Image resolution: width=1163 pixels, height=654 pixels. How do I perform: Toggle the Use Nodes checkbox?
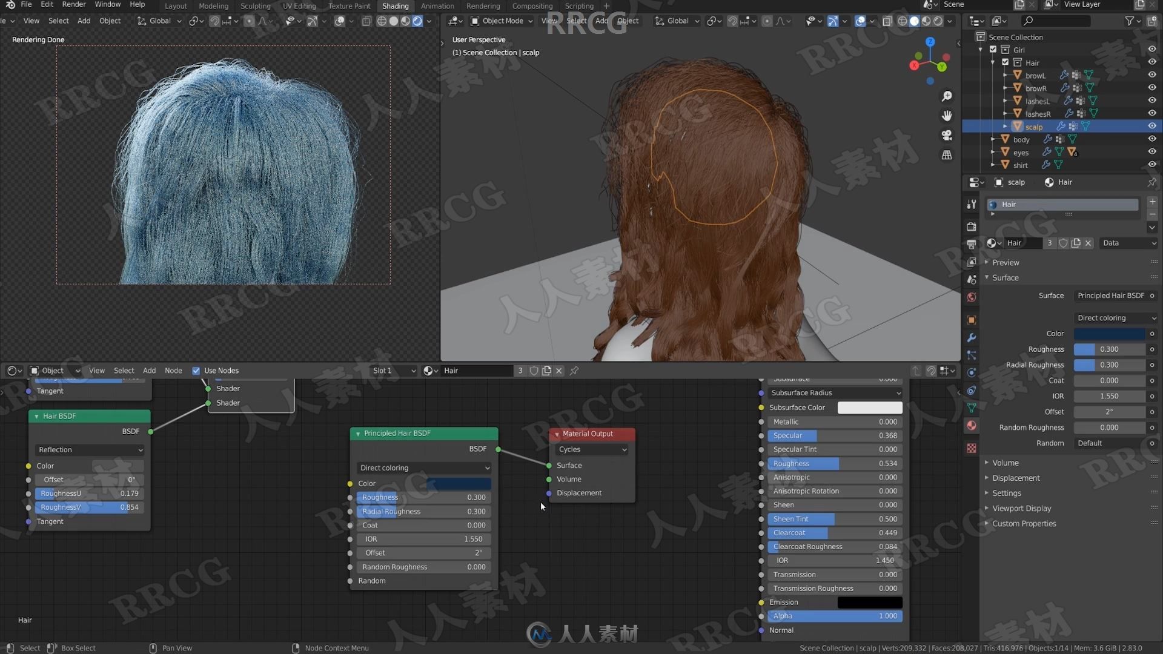tap(196, 370)
